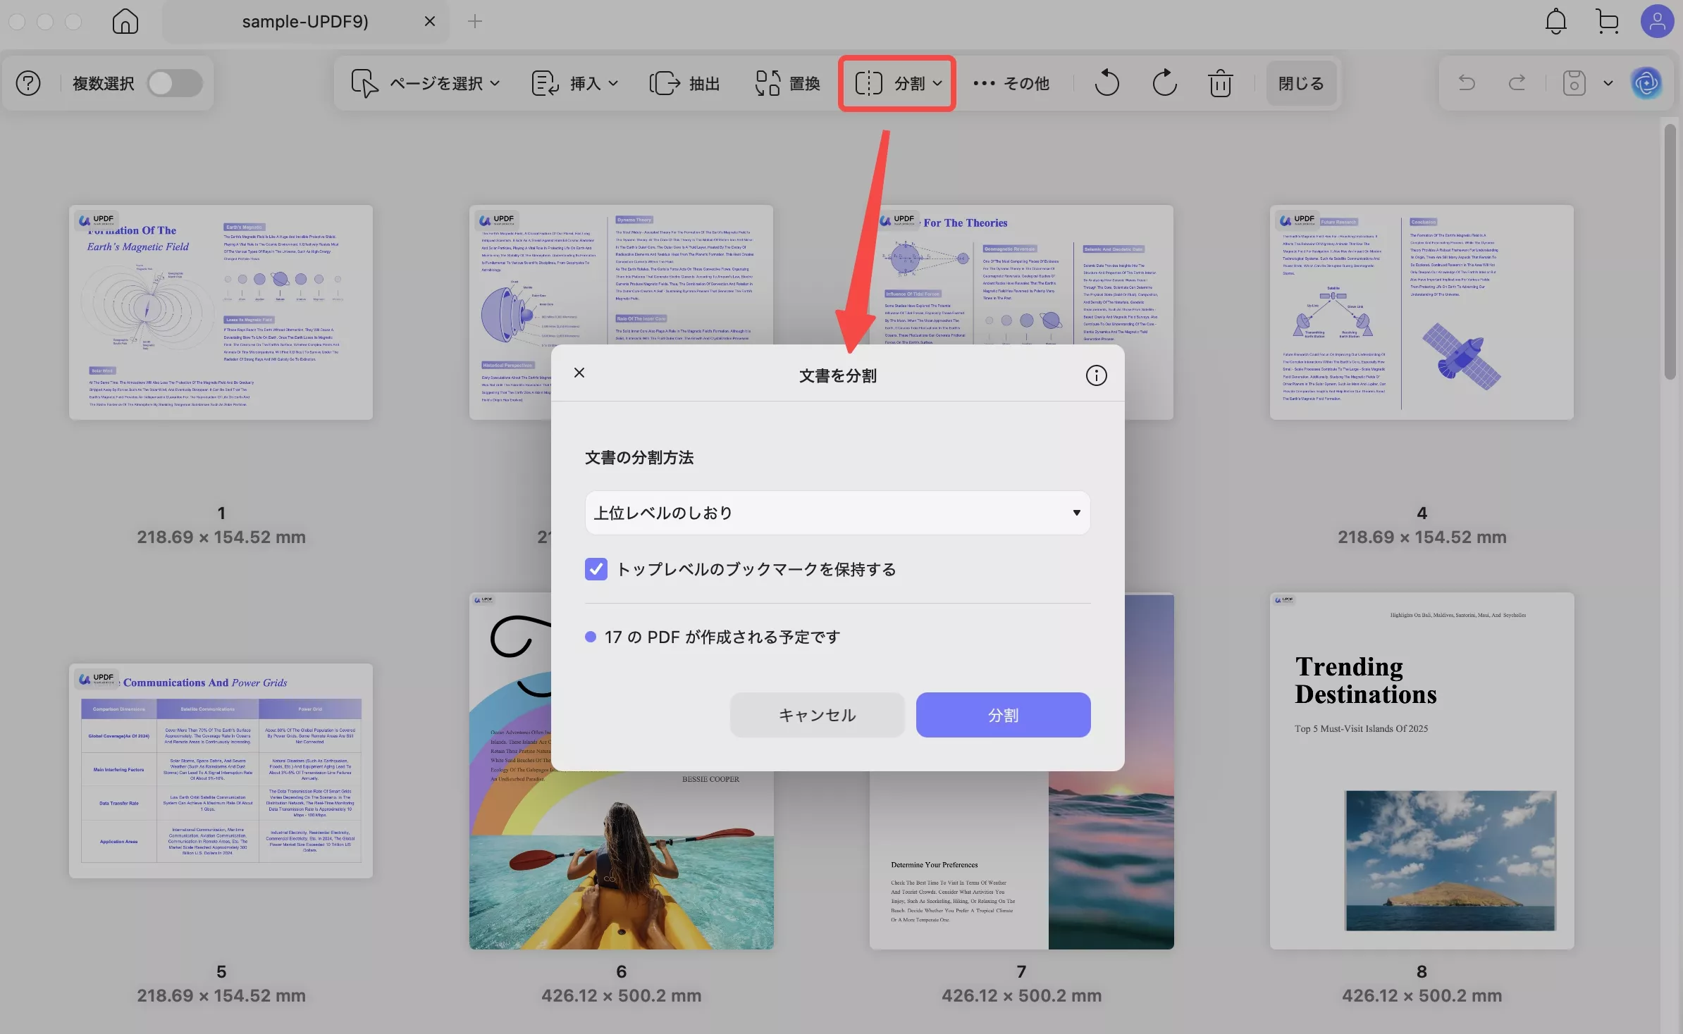Click the キャンセル button
Image resolution: width=1683 pixels, height=1034 pixels.
pos(816,714)
